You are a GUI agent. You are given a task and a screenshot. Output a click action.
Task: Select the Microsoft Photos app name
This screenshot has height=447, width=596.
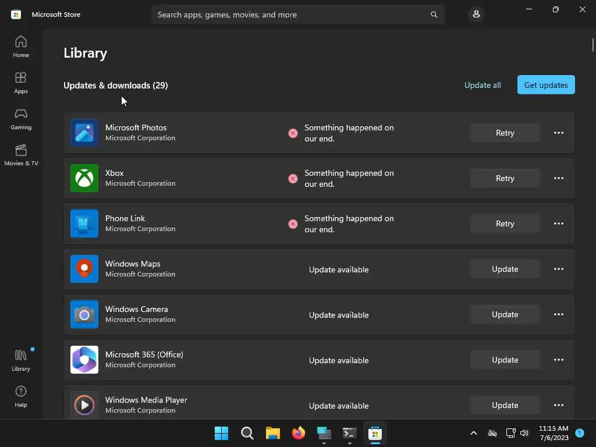tap(136, 127)
